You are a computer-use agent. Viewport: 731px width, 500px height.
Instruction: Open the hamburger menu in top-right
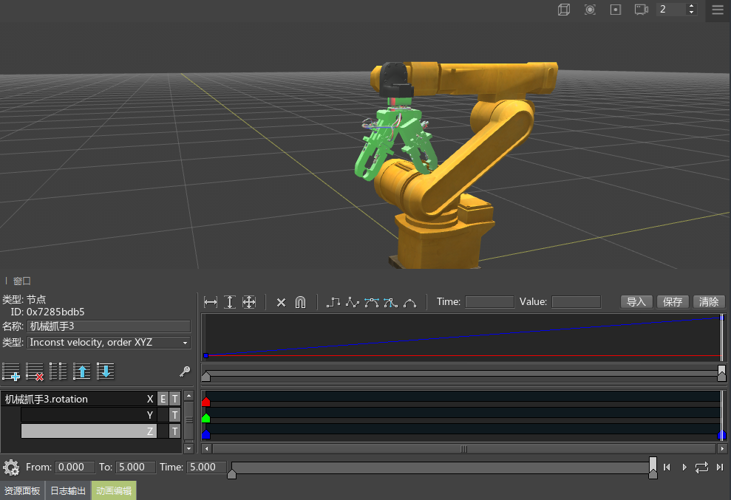(x=718, y=10)
